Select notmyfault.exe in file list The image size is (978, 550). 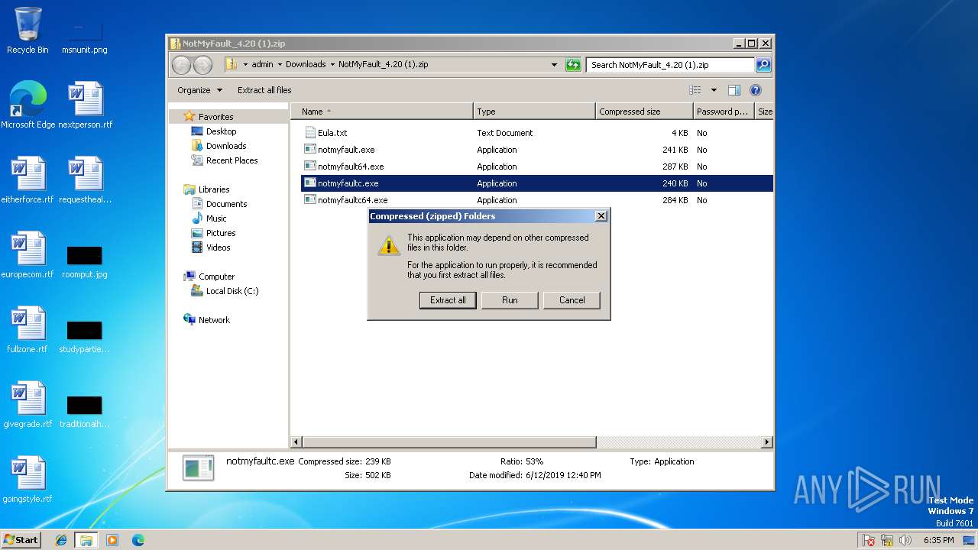click(x=538, y=150)
